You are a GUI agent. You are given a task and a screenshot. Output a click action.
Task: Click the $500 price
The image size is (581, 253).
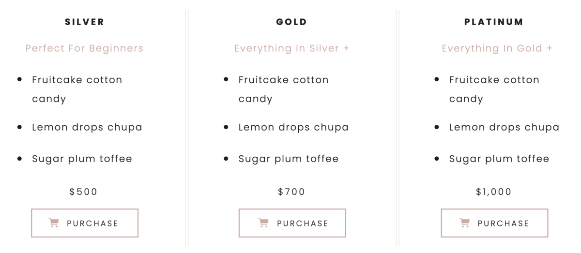(x=84, y=192)
